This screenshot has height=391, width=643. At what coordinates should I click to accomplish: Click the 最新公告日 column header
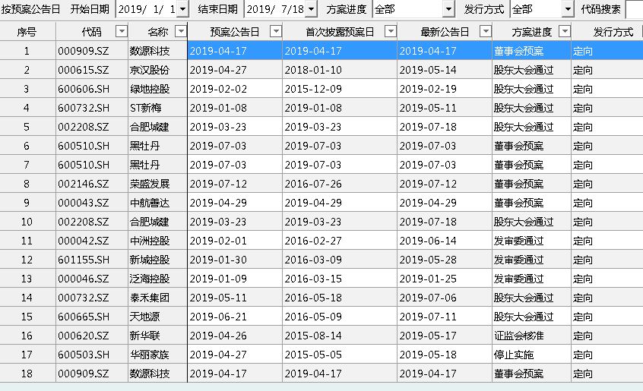tap(445, 32)
